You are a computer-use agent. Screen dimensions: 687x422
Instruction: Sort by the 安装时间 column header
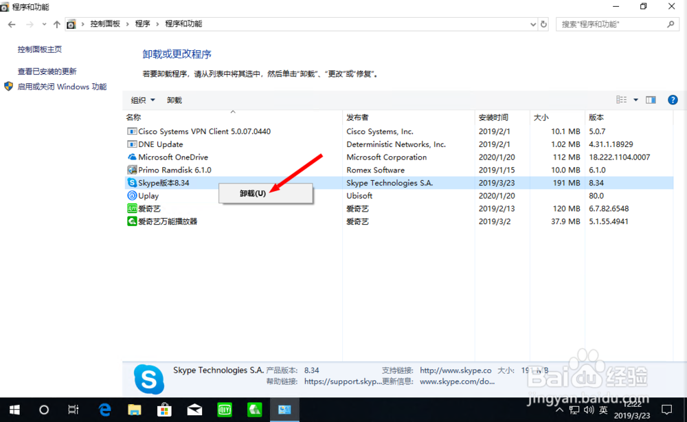pyautogui.click(x=493, y=117)
